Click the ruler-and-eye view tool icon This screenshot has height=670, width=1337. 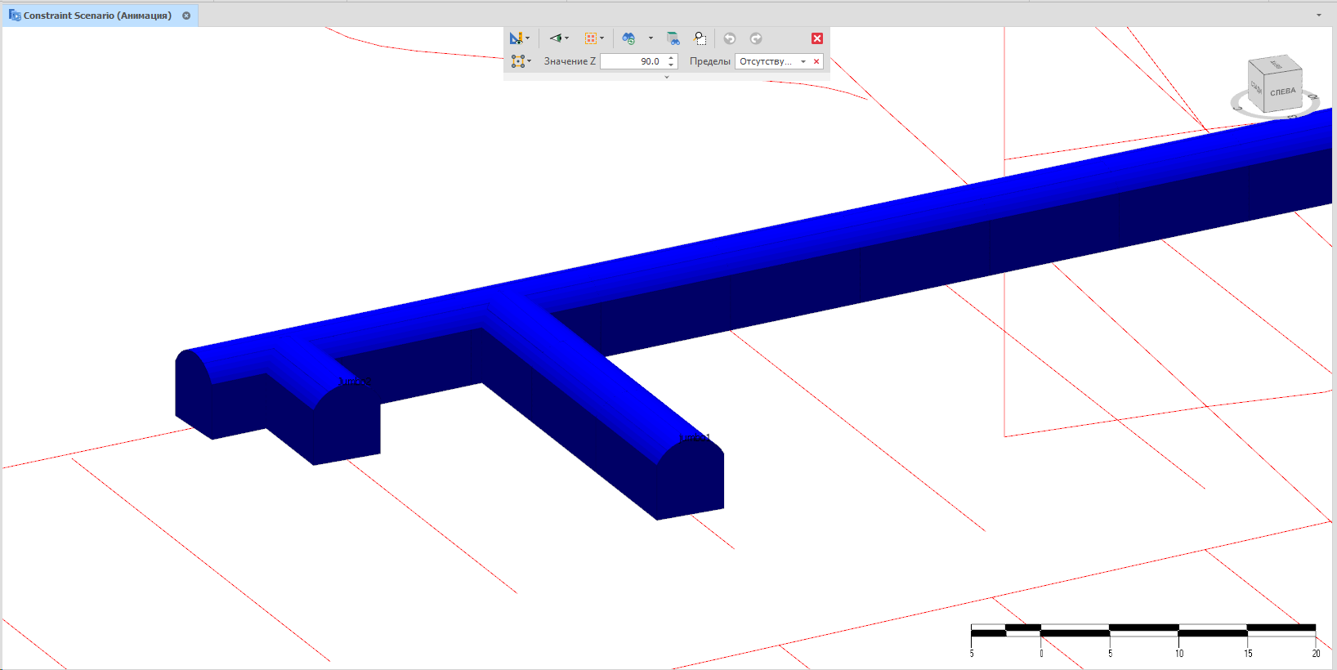click(516, 38)
